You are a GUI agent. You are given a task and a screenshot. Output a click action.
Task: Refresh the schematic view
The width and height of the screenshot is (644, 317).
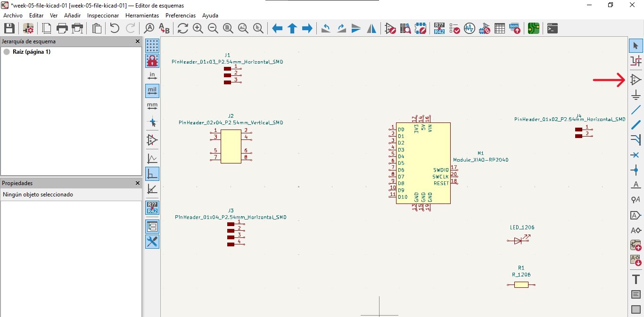183,28
